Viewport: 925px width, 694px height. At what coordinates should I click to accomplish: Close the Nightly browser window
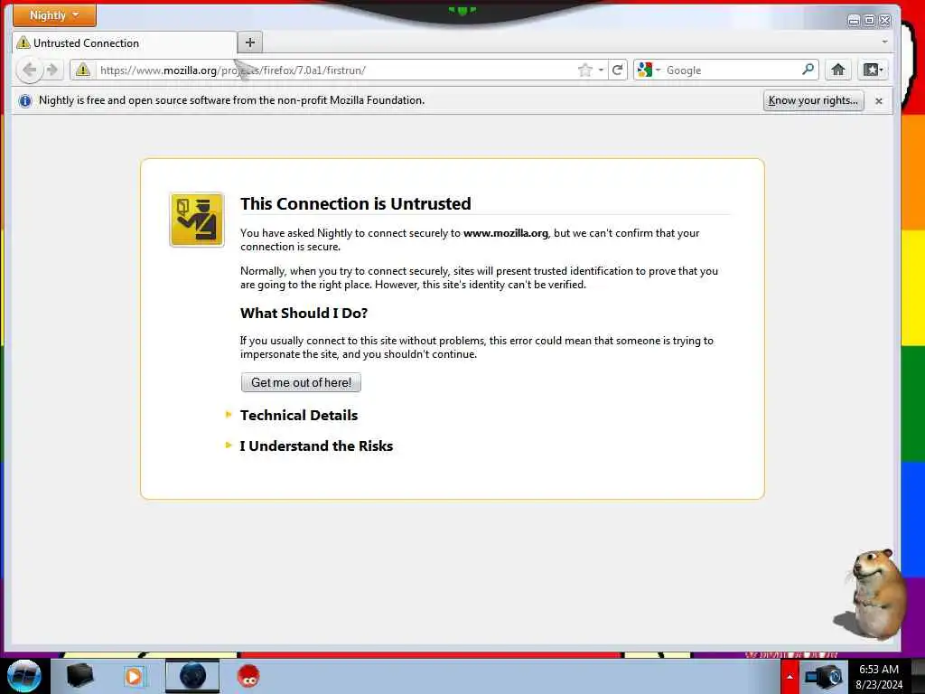(885, 21)
